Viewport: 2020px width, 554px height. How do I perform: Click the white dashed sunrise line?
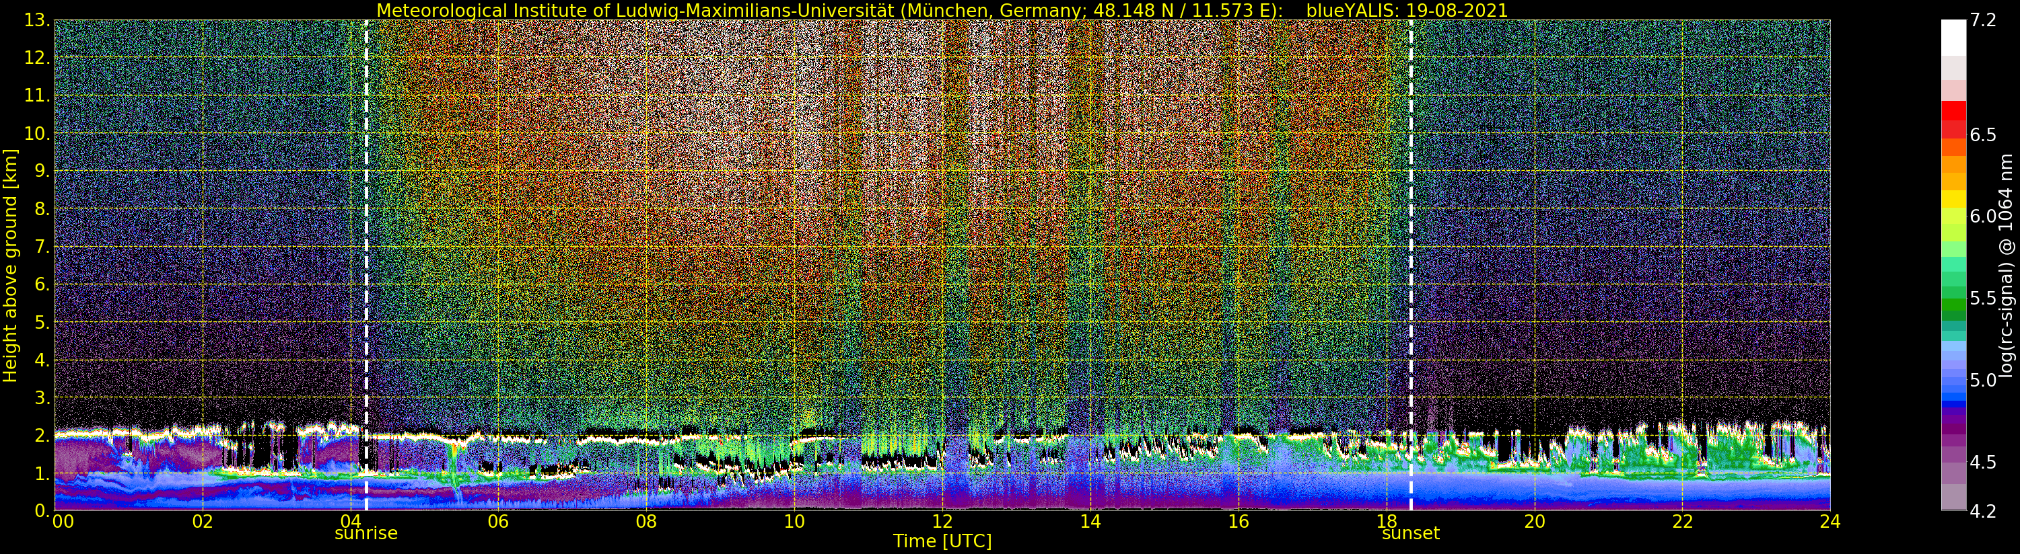point(366,235)
